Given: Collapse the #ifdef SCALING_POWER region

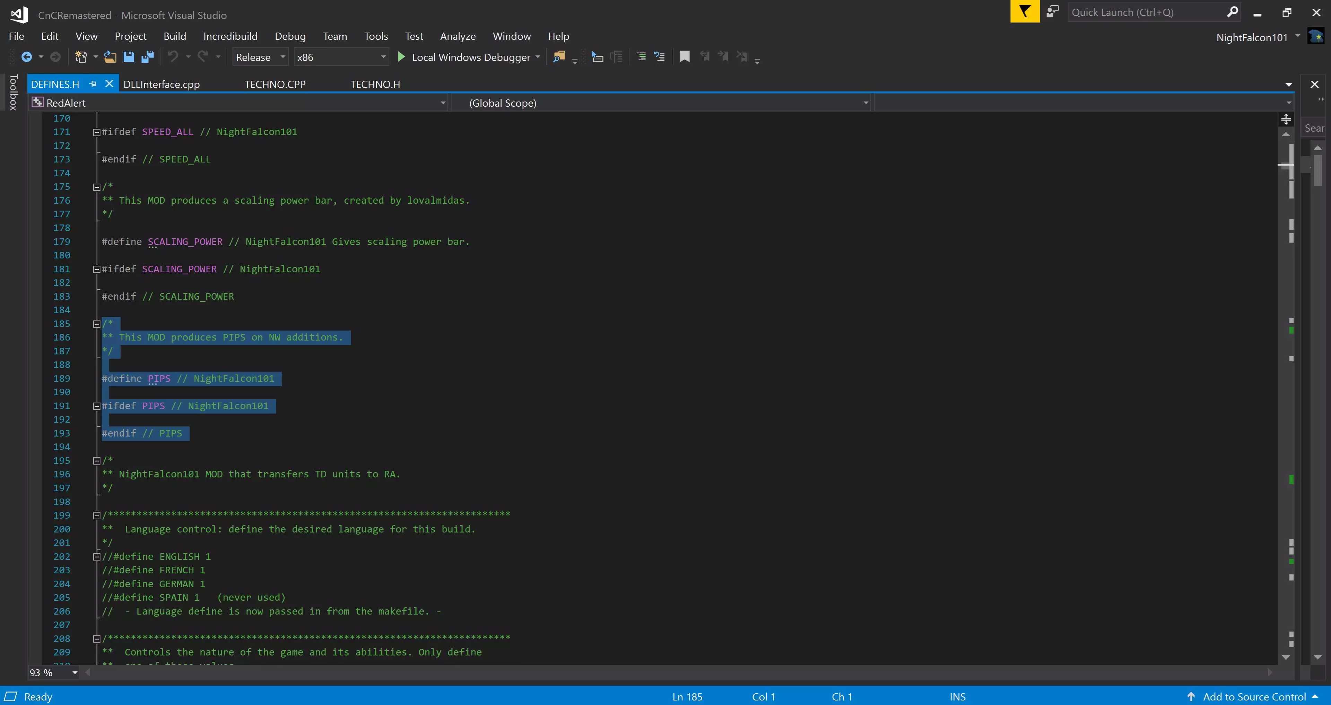Looking at the screenshot, I should (x=97, y=269).
